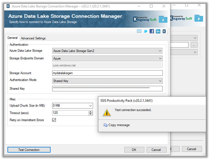Decrease the Timeout value with down arrow
The height and width of the screenshot is (160, 210).
[x=90, y=114]
